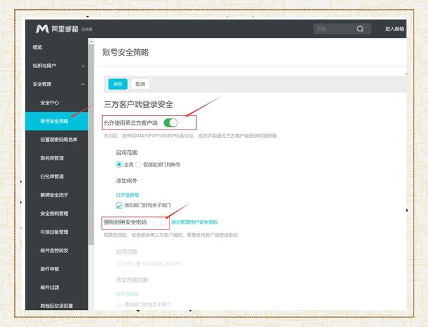
Task: Select 仅指定部门和账号 radio button
Action: (138, 164)
